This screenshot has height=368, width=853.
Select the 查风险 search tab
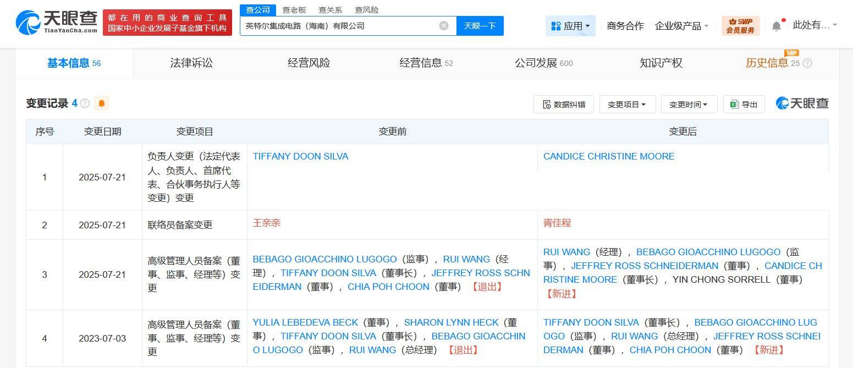click(x=367, y=10)
